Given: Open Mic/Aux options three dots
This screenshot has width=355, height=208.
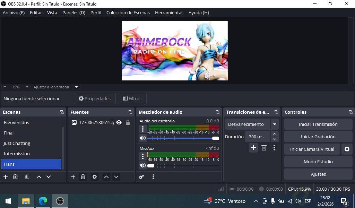Looking at the screenshot, I should pos(142,156).
